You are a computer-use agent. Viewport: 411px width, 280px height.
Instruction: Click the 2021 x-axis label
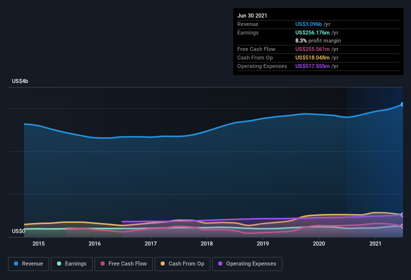(x=375, y=243)
